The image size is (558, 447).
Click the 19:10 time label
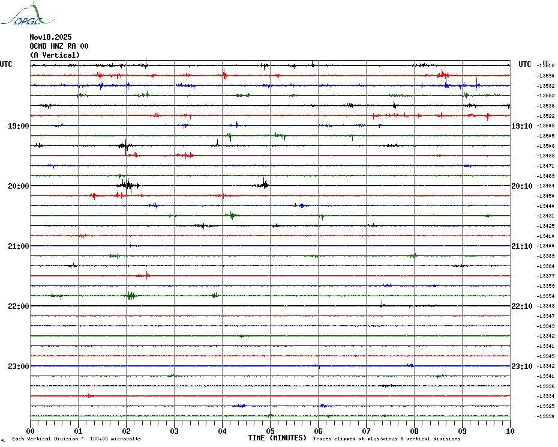(522, 126)
